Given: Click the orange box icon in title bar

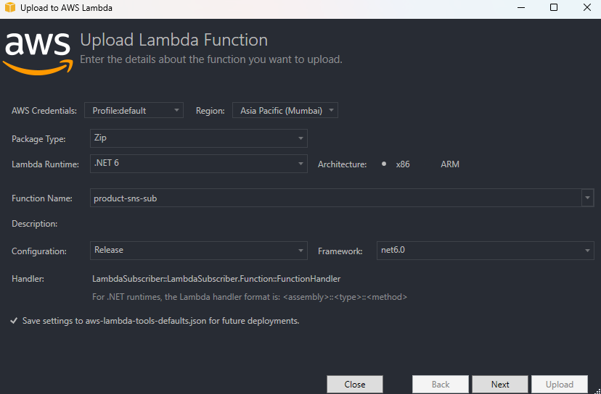Looking at the screenshot, I should click(9, 8).
